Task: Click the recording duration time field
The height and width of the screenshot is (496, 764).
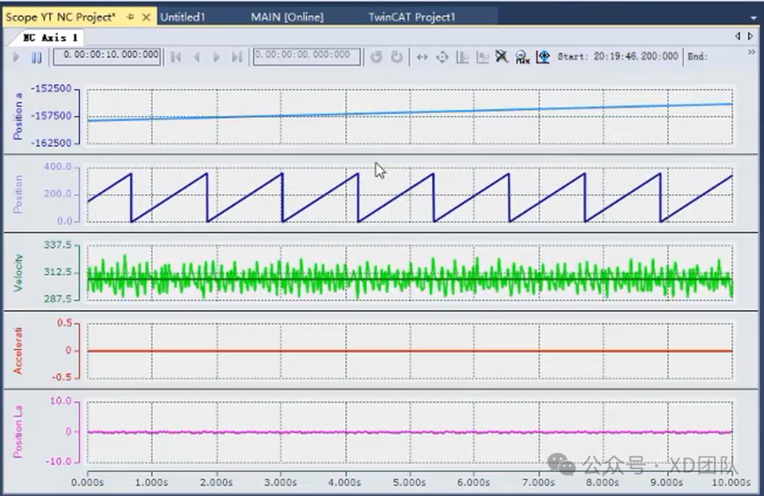Action: (106, 57)
